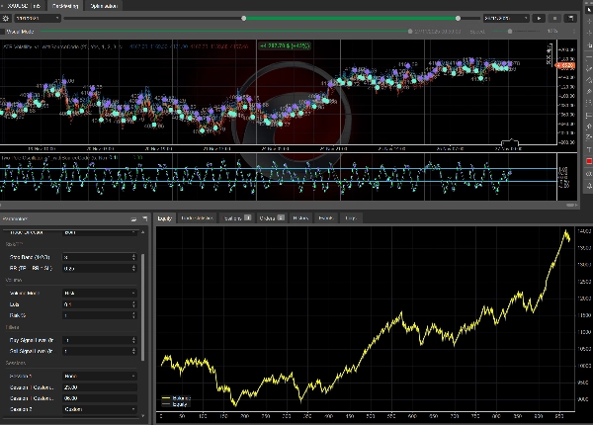Image resolution: width=593 pixels, height=425 pixels.
Task: Click the Equity legend entry
Action: pos(175,404)
